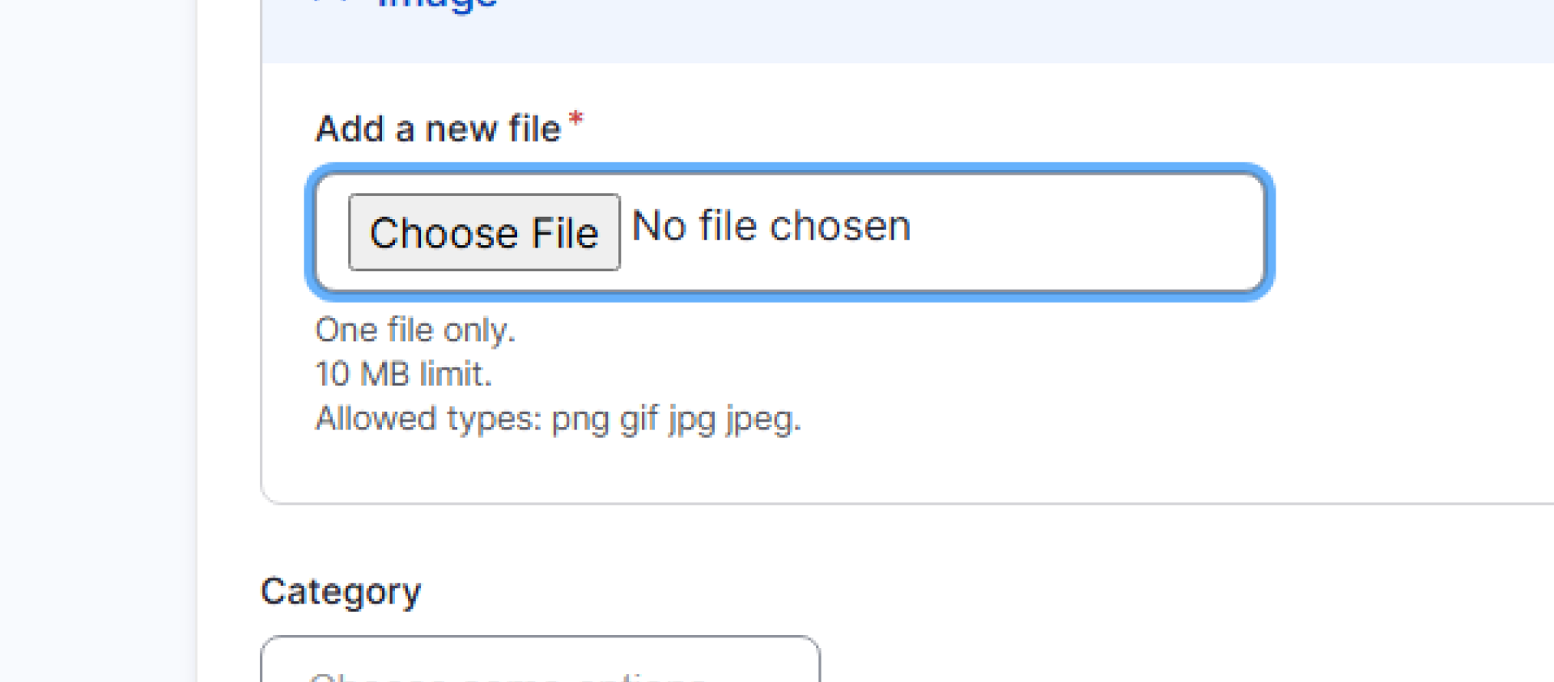Viewport: 1554px width, 682px height.
Task: Click the word 'png' in the allowed types
Action: pos(580,420)
